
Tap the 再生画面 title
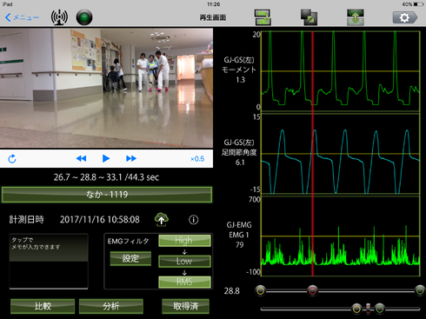(213, 17)
